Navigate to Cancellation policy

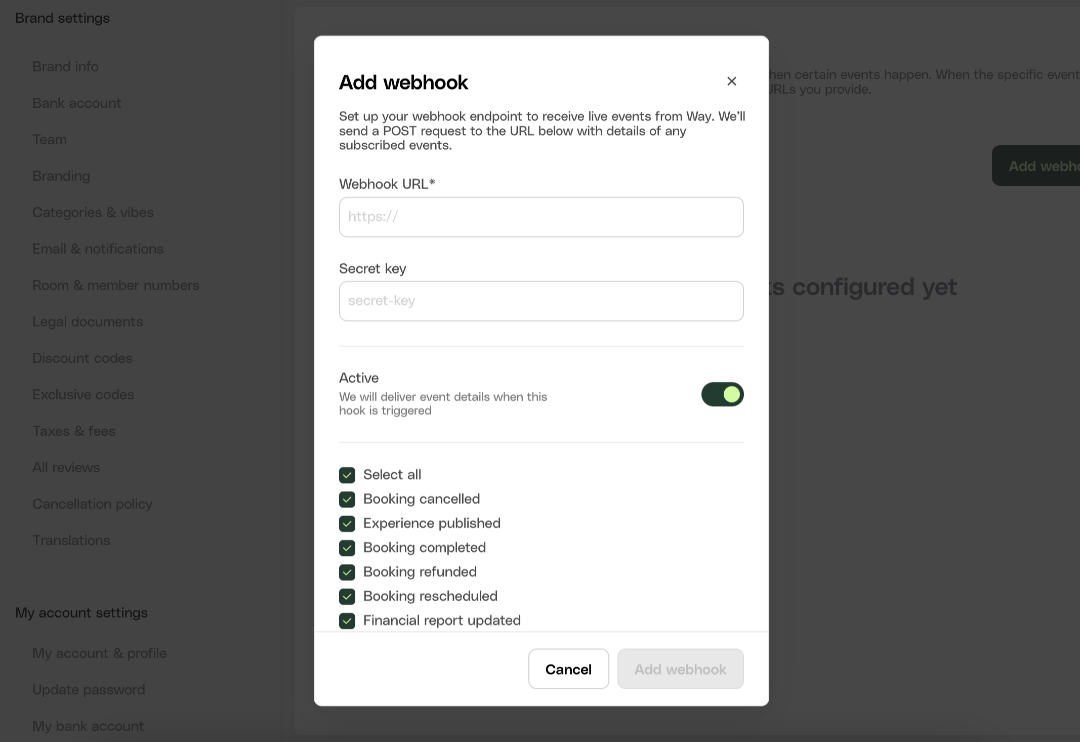92,504
